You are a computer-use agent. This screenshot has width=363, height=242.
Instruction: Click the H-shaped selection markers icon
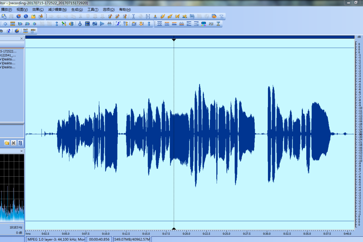[148, 16]
